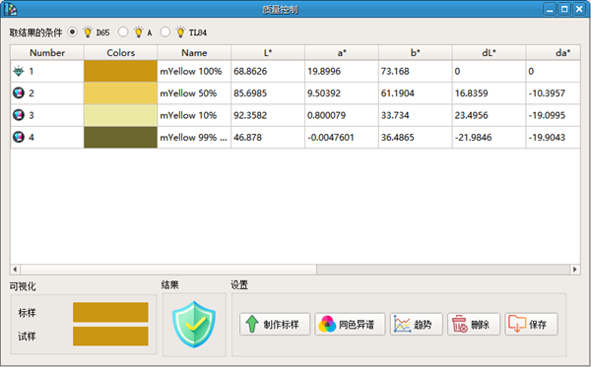591x367 pixels.
Task: Click the 删除 delete button
Action: (x=474, y=324)
